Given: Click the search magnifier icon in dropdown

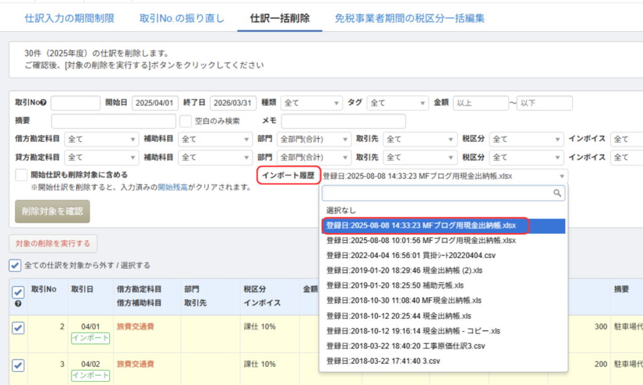Looking at the screenshot, I should (x=558, y=194).
